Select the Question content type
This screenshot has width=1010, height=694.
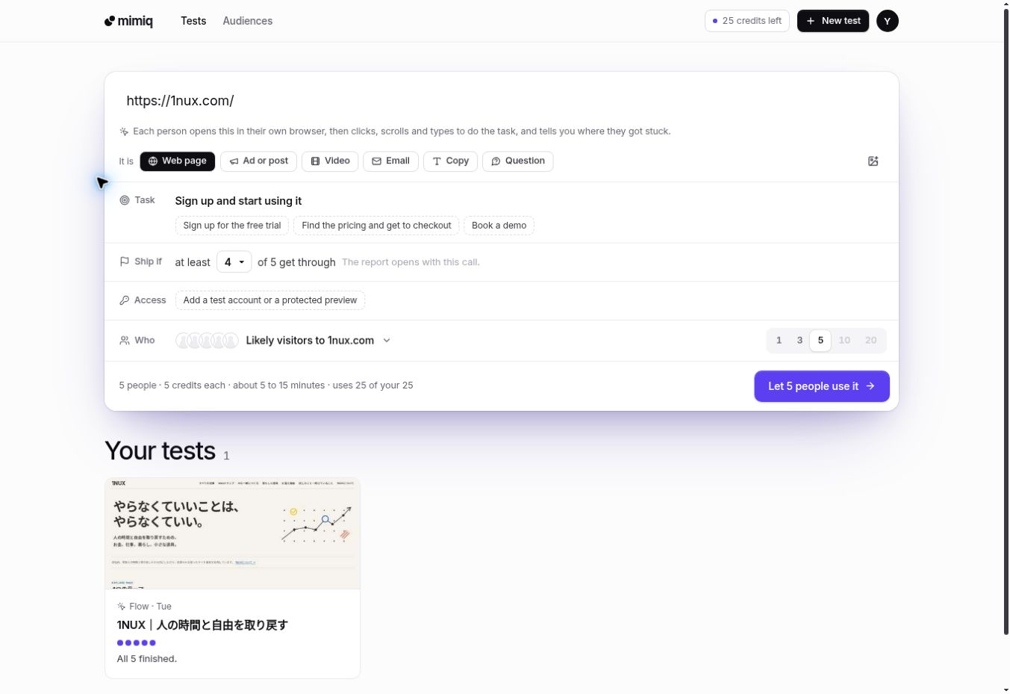[517, 161]
